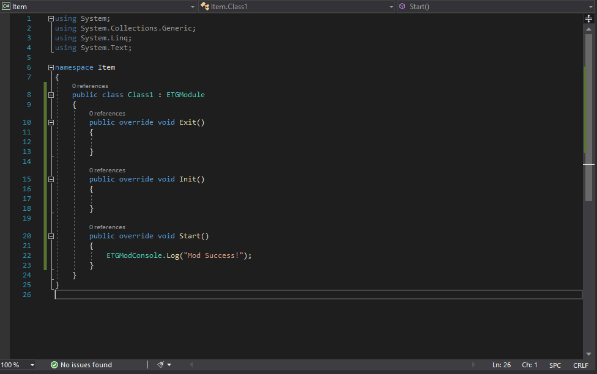Click line number 1 in the margin
This screenshot has width=597, height=374.
29,18
